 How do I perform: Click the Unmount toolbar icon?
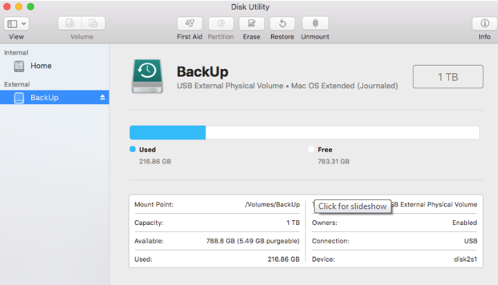315,23
